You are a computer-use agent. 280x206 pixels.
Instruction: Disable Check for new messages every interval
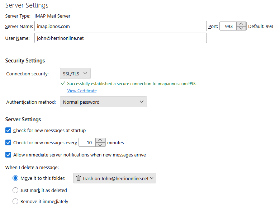[x=9, y=142]
